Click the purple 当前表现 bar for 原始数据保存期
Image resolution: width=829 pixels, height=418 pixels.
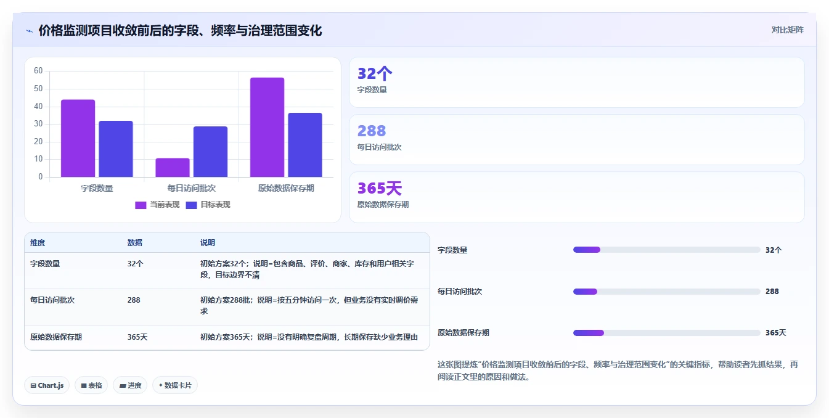pyautogui.click(x=267, y=127)
